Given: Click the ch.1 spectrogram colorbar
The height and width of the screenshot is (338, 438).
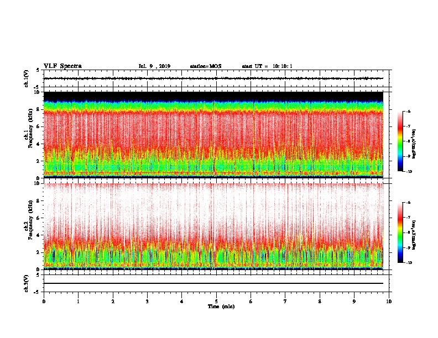Looking at the screenshot, I should pos(400,141).
